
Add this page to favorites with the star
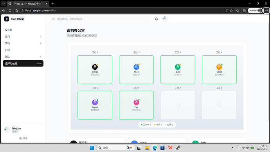point(232,11)
